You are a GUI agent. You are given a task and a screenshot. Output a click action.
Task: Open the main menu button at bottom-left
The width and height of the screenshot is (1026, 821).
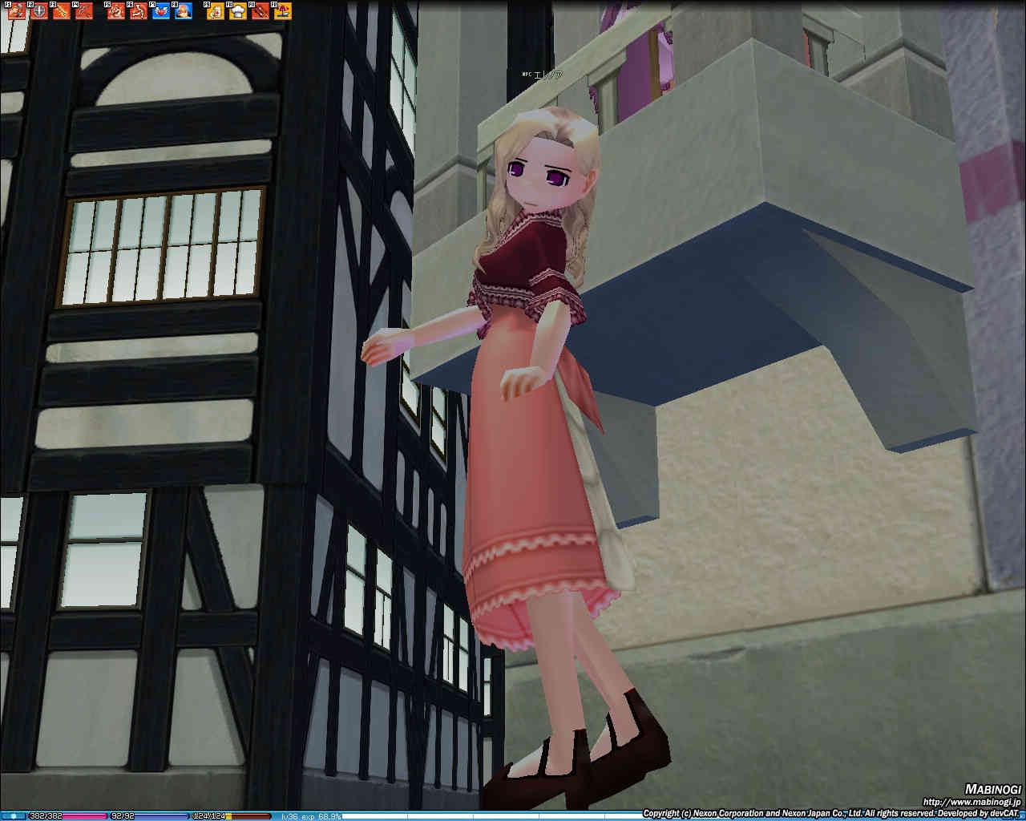(14, 816)
